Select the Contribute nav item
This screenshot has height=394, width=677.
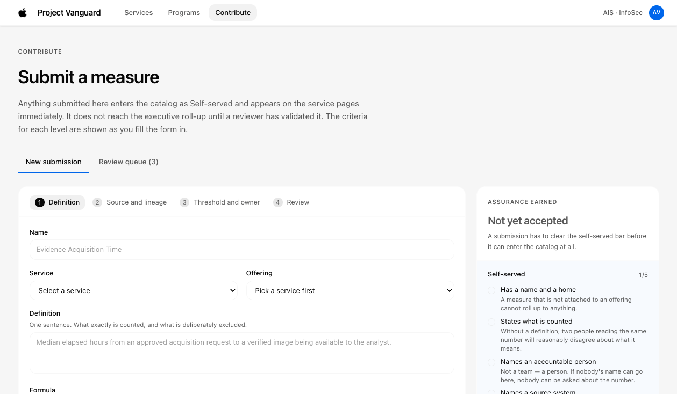(x=233, y=13)
